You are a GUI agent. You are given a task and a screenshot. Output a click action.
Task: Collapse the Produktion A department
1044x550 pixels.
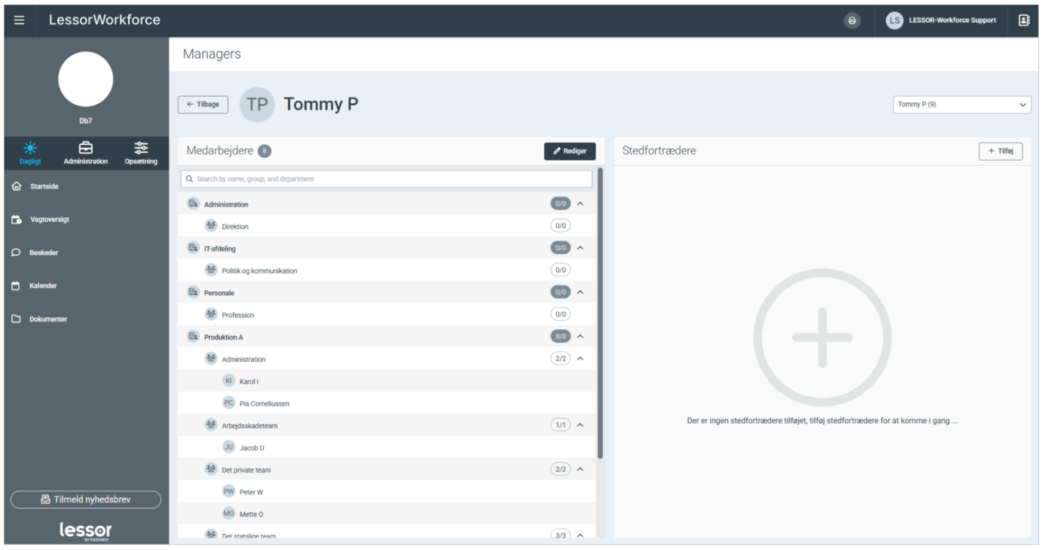click(x=580, y=337)
